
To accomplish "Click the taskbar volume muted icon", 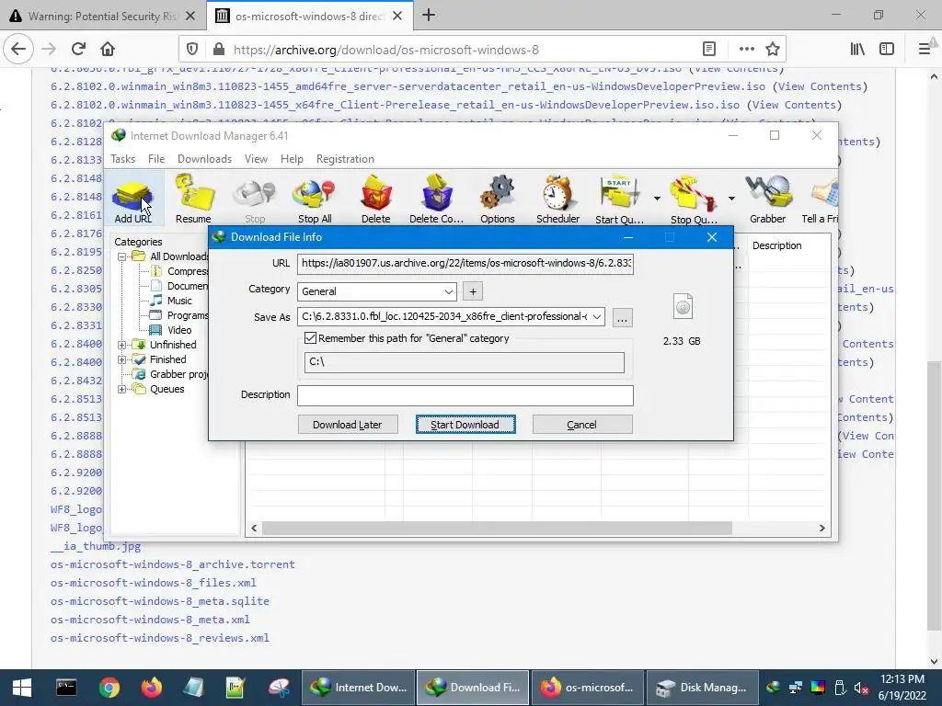I will tap(861, 688).
